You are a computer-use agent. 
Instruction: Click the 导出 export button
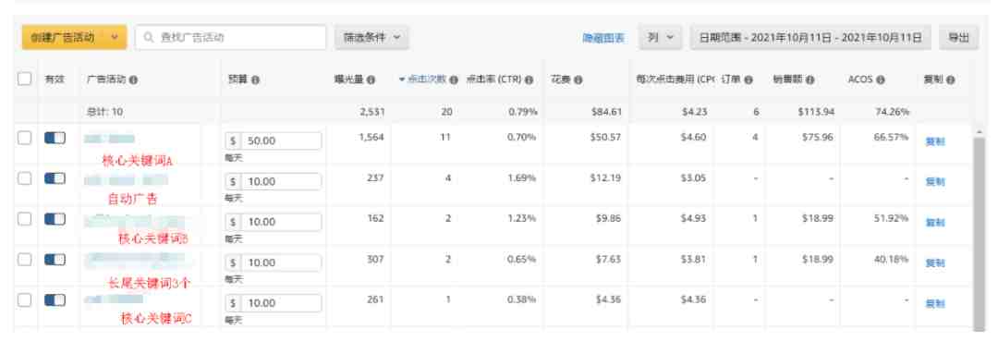[x=958, y=38]
